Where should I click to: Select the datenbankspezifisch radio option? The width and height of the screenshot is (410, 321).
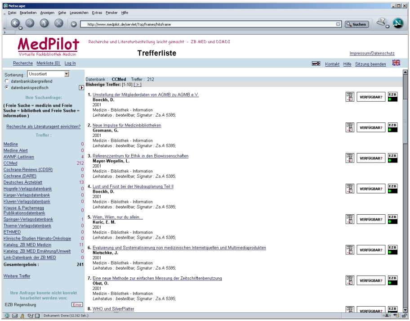coord(7,87)
